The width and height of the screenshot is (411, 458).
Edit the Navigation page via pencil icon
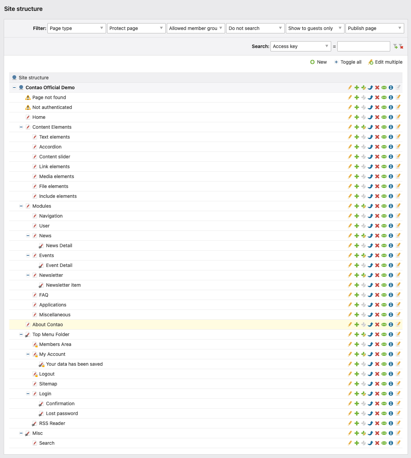point(350,216)
